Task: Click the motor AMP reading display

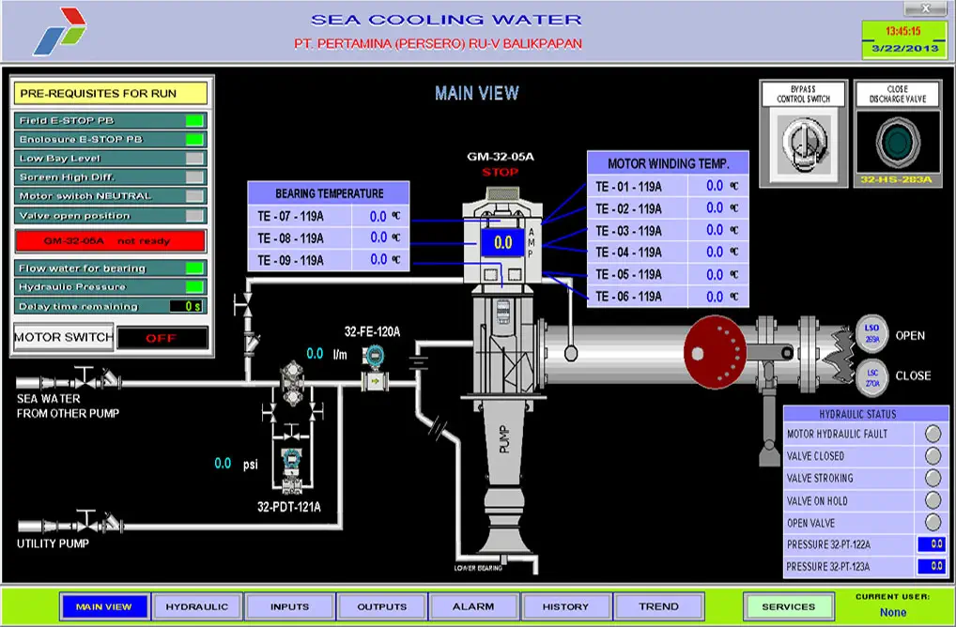Action: pos(503,242)
